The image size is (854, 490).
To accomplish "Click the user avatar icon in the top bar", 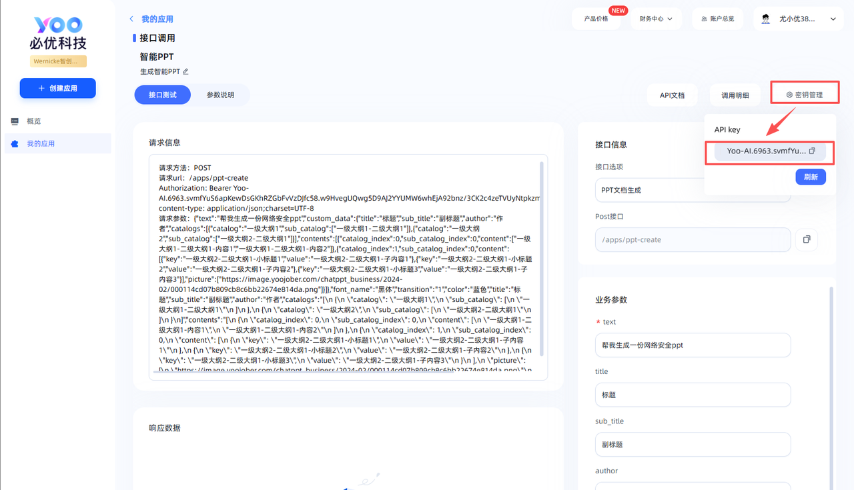I will 765,19.
